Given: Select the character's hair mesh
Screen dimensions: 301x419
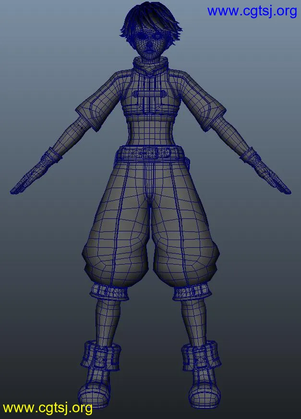Looking at the screenshot, I should tap(151, 16).
